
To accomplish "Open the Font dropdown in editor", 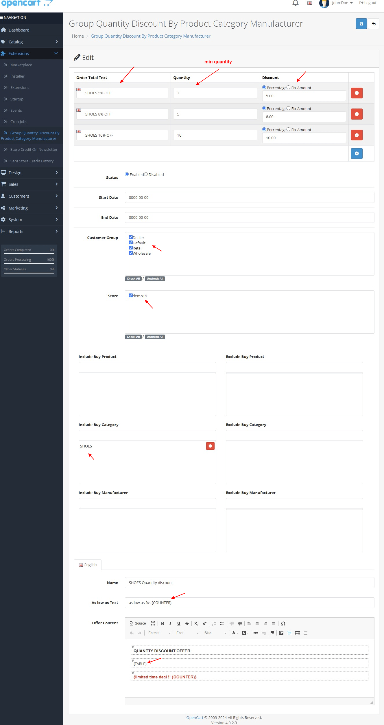I will [187, 633].
